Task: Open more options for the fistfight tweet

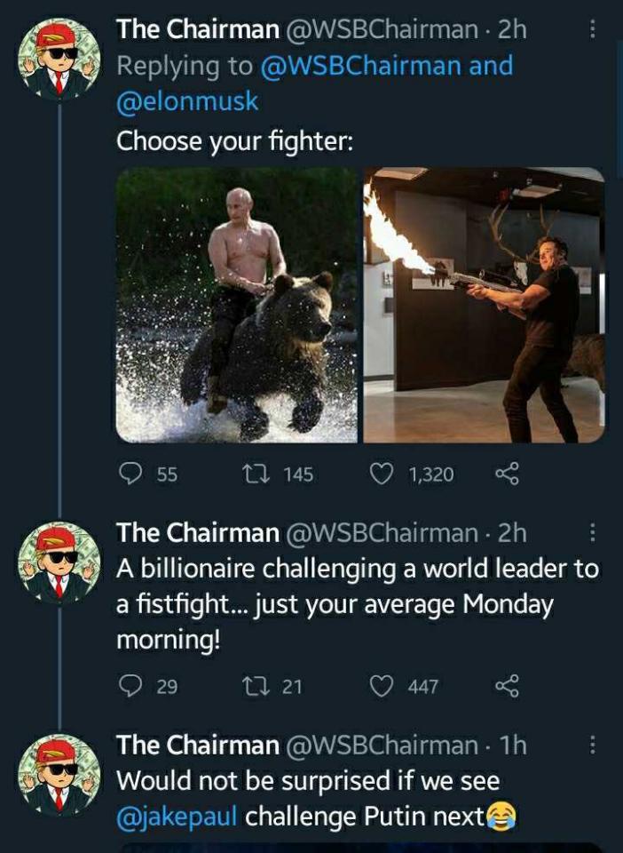Action: pos(594,532)
